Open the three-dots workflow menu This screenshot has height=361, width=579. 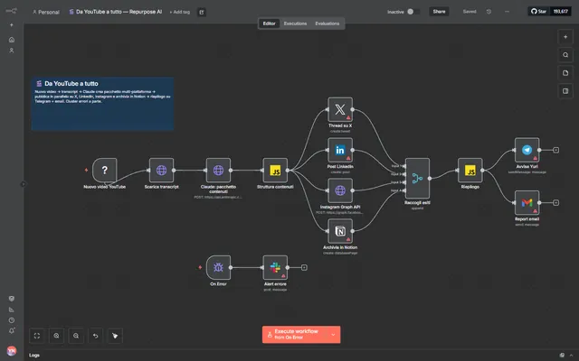pyautogui.click(x=507, y=12)
